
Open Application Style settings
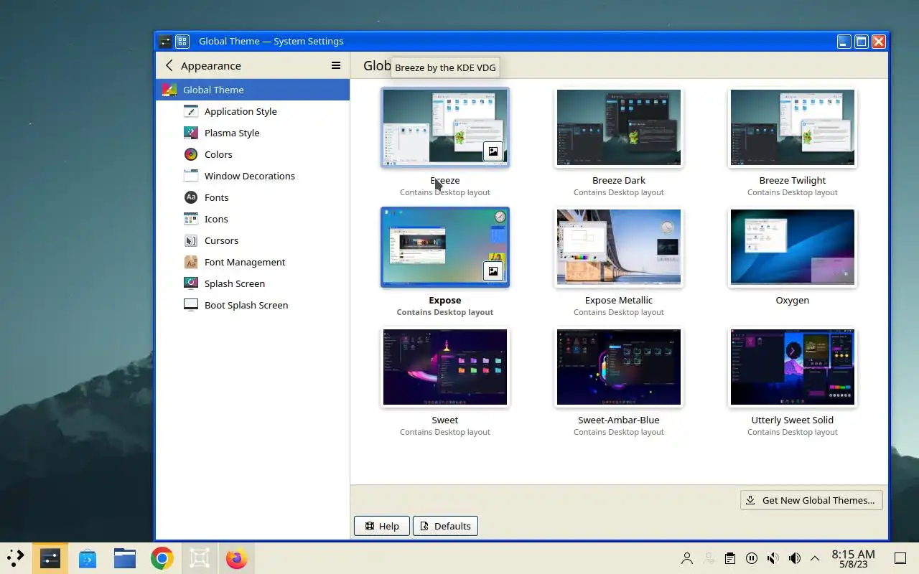pos(253,111)
